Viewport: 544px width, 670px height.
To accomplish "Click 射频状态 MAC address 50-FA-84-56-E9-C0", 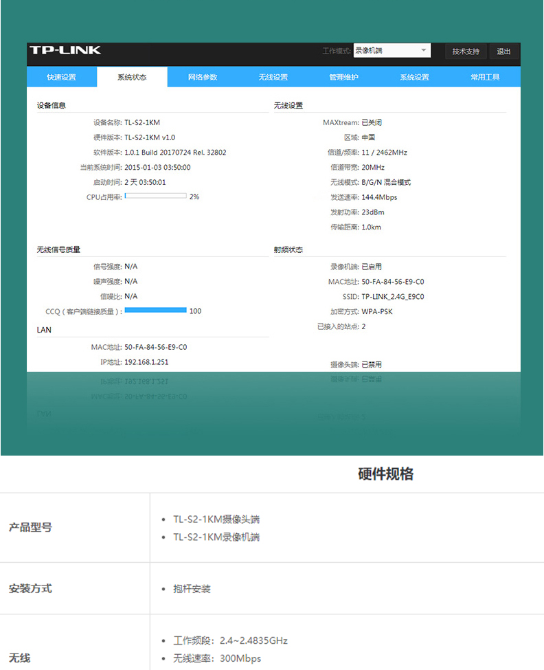I will (393, 282).
